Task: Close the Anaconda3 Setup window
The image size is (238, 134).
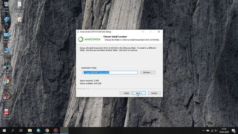Action: 159,32
